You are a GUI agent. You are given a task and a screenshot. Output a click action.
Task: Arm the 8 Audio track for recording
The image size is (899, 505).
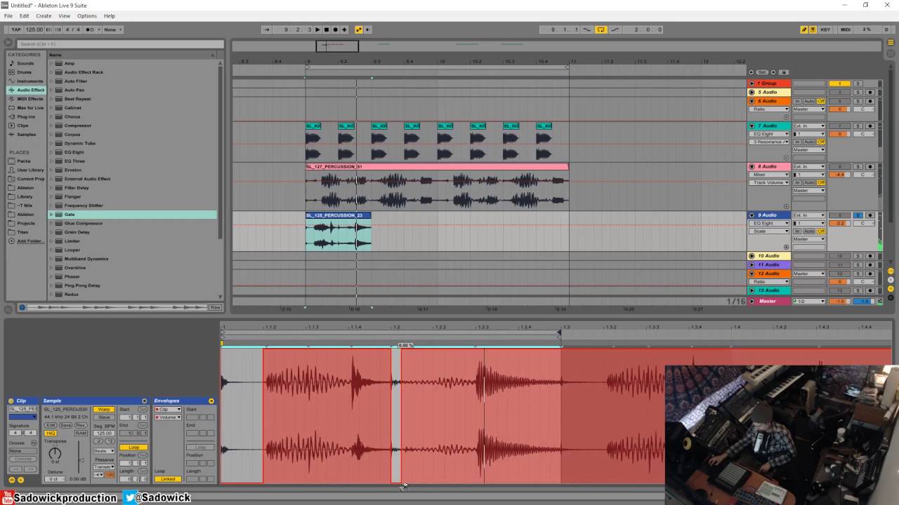click(x=870, y=167)
